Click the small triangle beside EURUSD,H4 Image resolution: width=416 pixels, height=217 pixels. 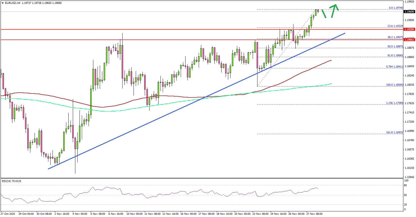[2, 3]
